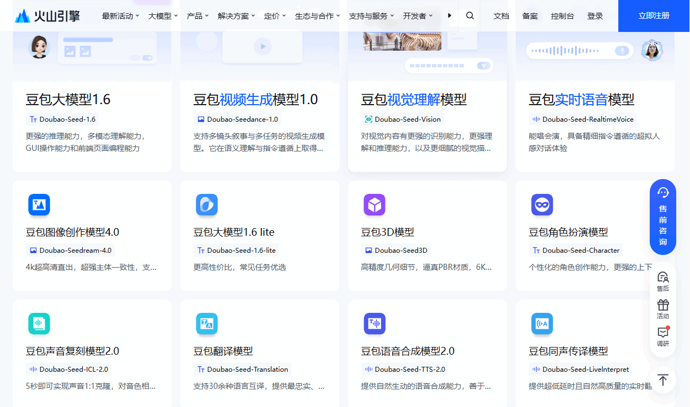The height and width of the screenshot is (407, 690).
Task: Click the 豆包声音复刻模型 waveform icon
Action: 39,323
